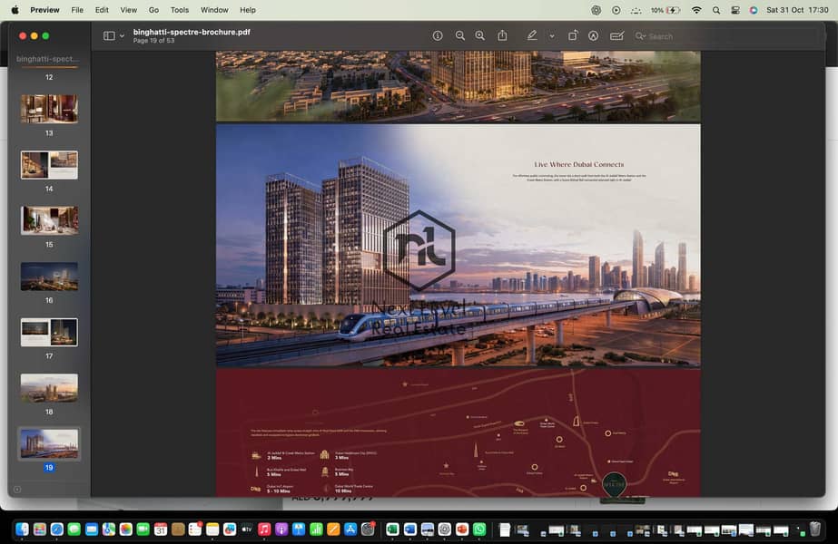Open the View menu
The width and height of the screenshot is (838, 544).
click(128, 10)
